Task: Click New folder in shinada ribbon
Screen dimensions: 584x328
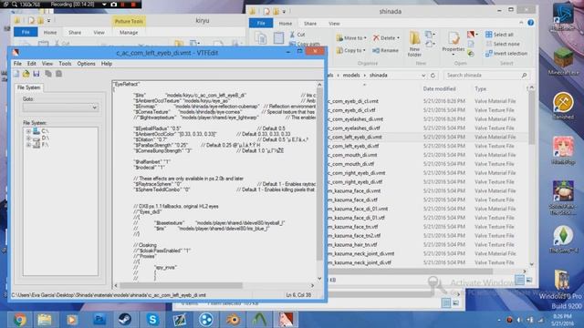Action: coord(414,45)
